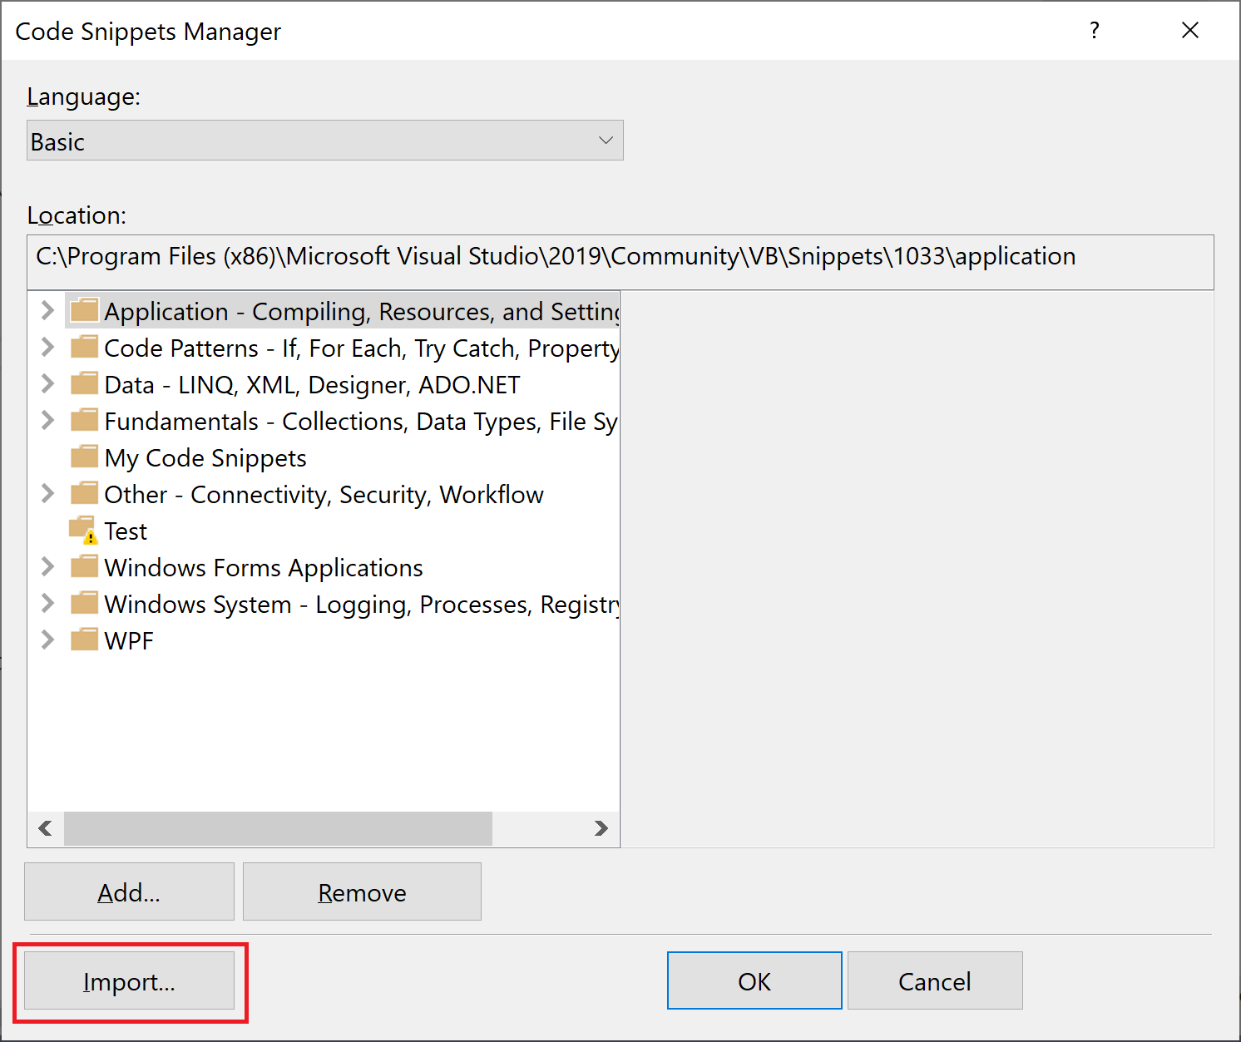Expand the Code Patterns folder node
The height and width of the screenshot is (1042, 1241).
(x=47, y=347)
